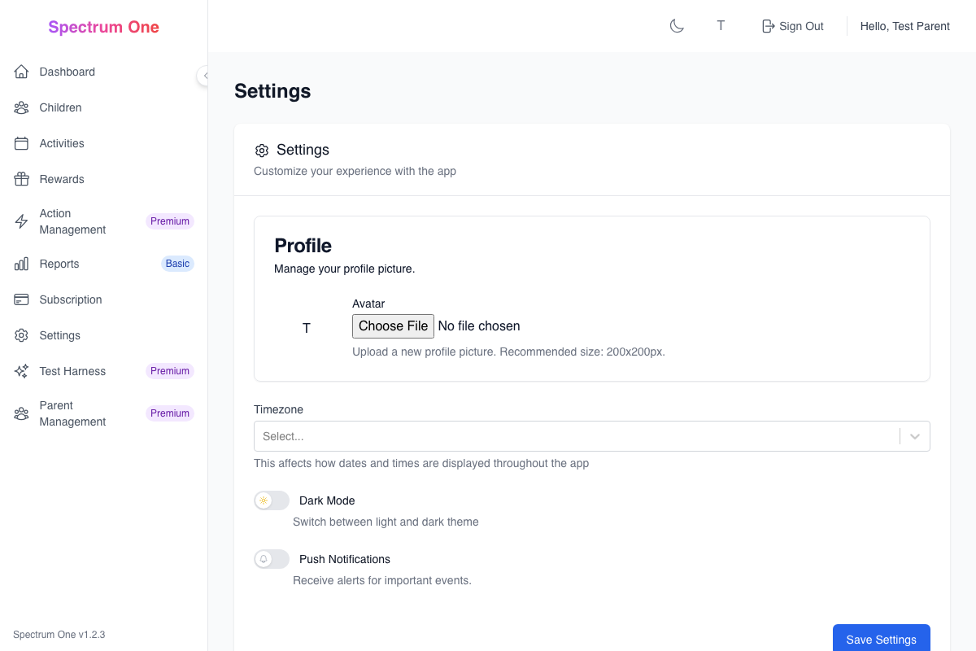
Task: Open Subscription via the card icon
Action: (21, 299)
